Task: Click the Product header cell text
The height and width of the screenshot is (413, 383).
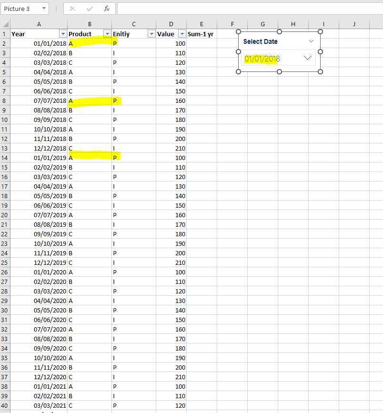Action: pos(80,34)
